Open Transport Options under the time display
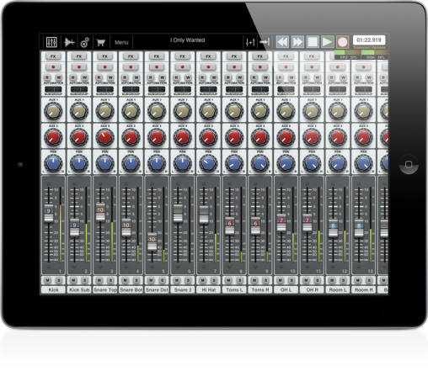The height and width of the screenshot is (371, 428). click(369, 47)
